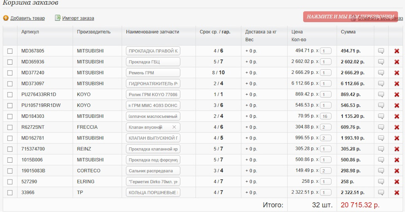Open comment for row MD162781

tap(381, 138)
